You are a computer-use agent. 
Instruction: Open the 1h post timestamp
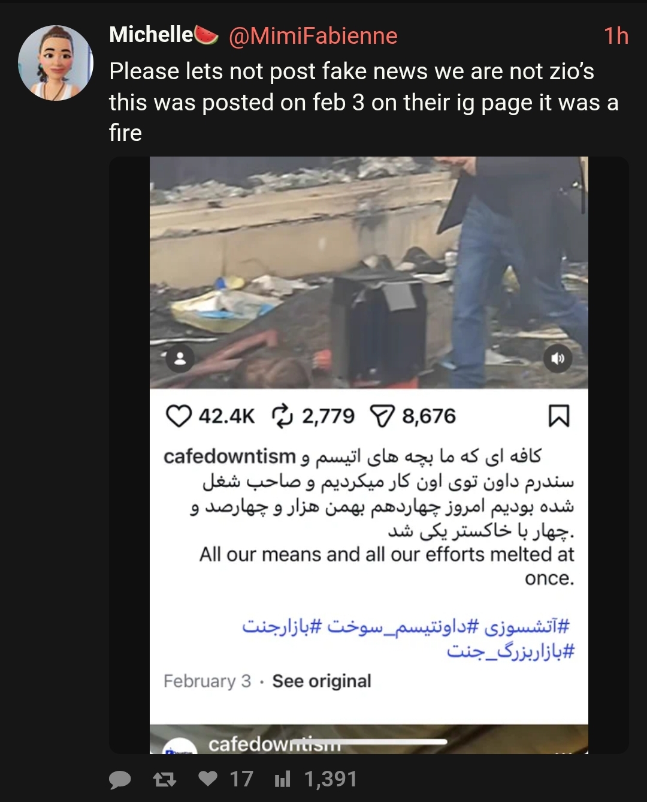click(x=616, y=36)
